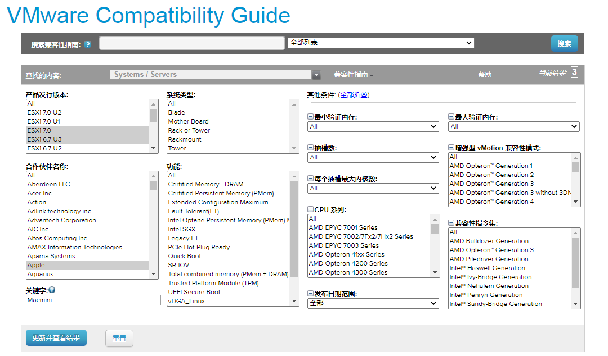608x356 pixels.
Task: Select AMD EPYC 7003 Series CPU
Action: [369, 246]
